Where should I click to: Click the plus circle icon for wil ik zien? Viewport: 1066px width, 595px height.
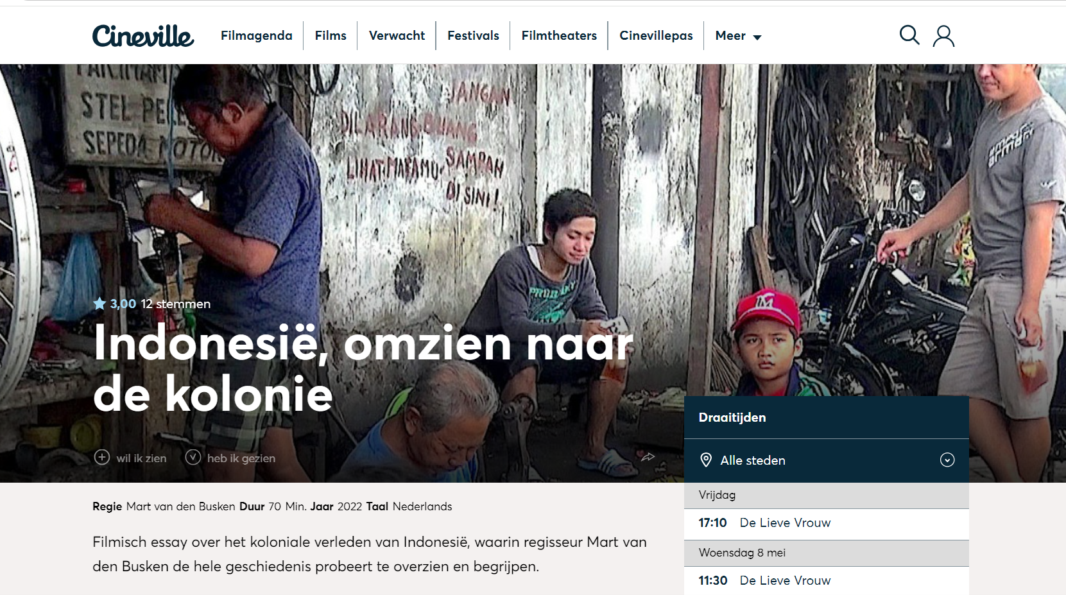[102, 457]
